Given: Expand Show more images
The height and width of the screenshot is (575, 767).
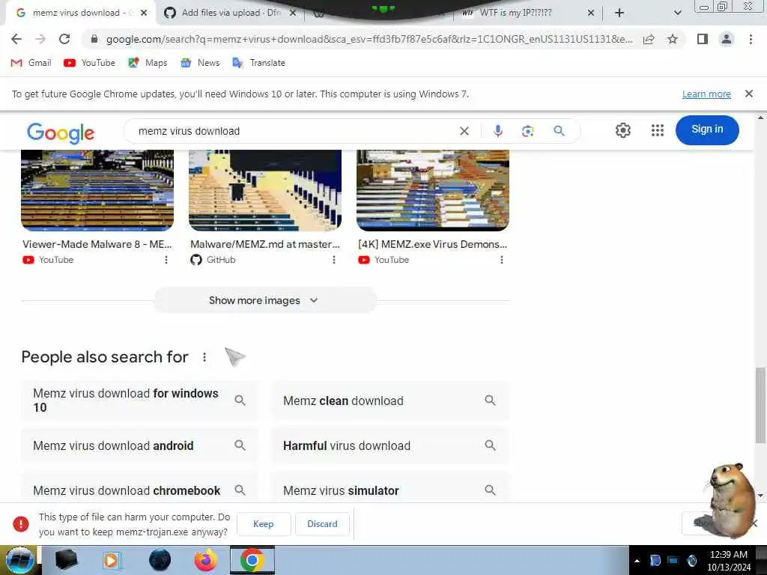Looking at the screenshot, I should (265, 300).
